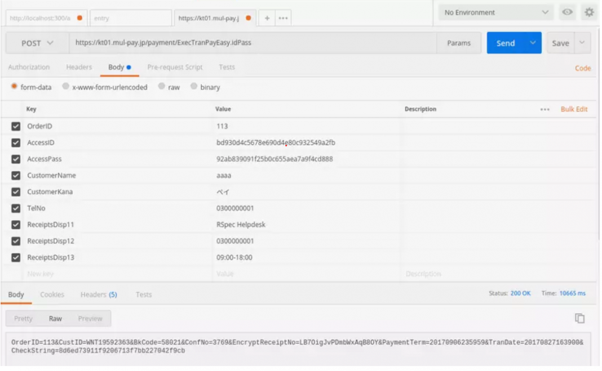Image resolution: width=602 pixels, height=371 pixels.
Task: Copy response with the clipboard icon
Action: tap(579, 319)
